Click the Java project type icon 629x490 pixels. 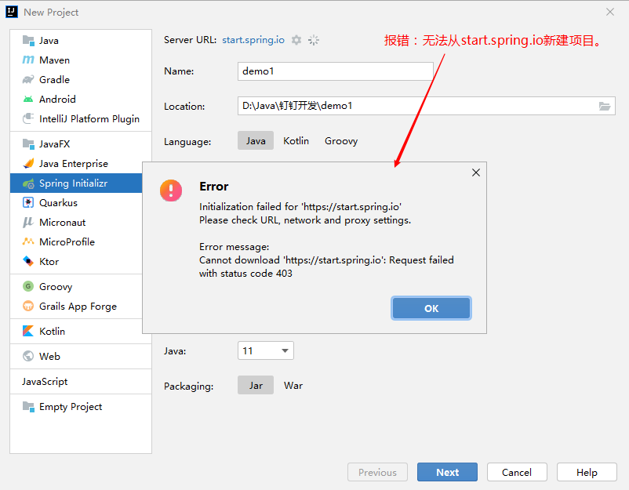tap(28, 41)
